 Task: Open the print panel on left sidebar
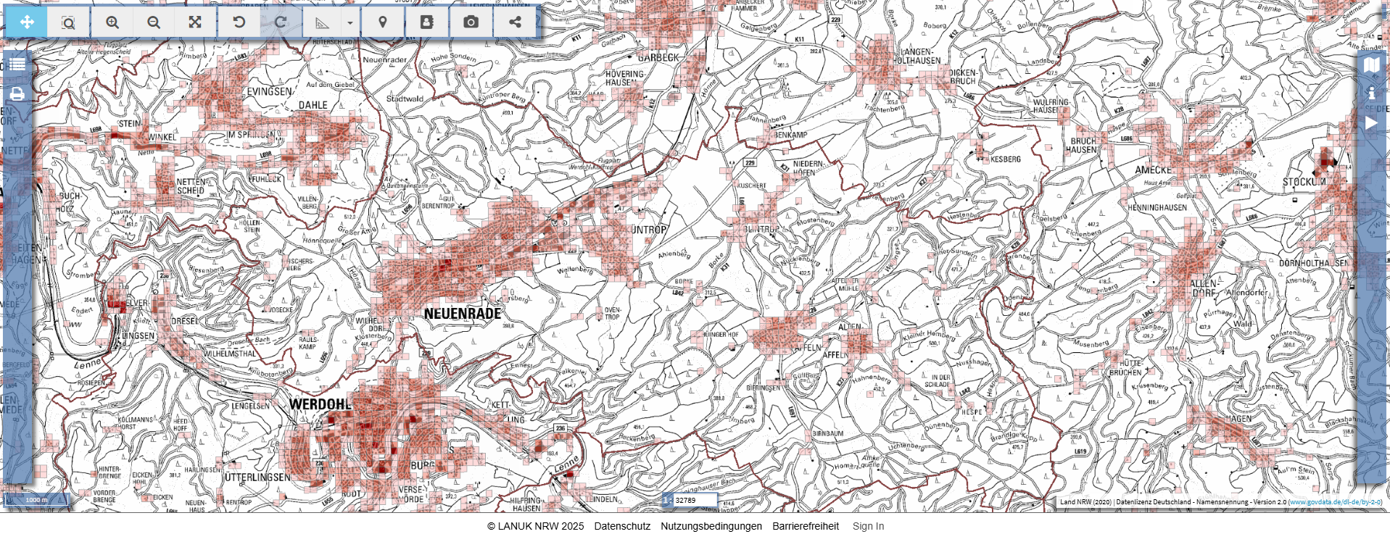[17, 94]
